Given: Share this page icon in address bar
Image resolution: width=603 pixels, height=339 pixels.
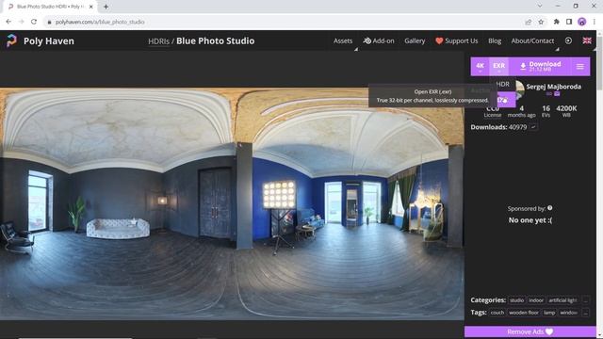Looking at the screenshot, I should (x=529, y=22).
